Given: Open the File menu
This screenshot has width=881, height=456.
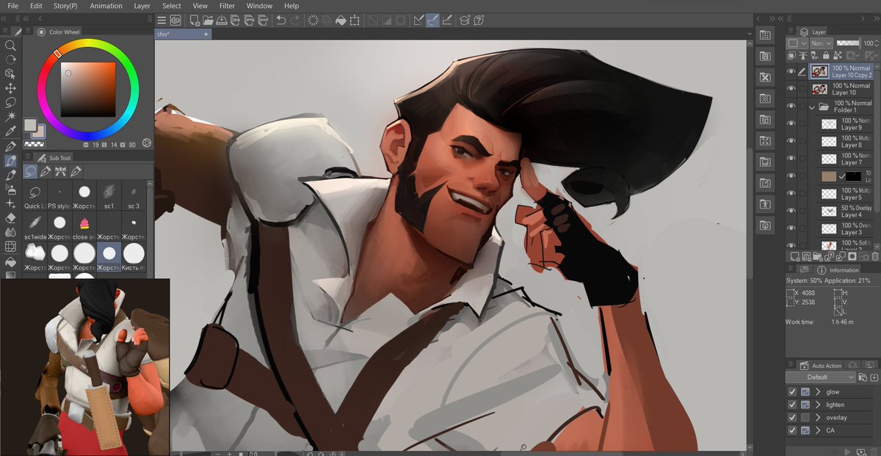Looking at the screenshot, I should click(x=13, y=6).
